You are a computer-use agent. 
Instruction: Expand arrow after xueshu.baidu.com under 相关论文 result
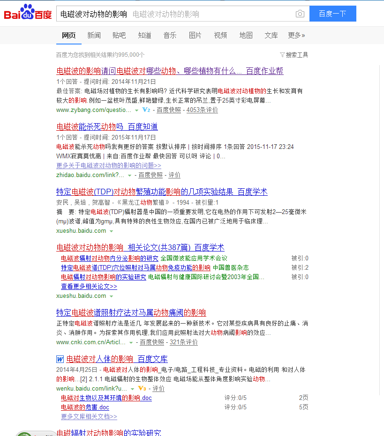(112, 296)
